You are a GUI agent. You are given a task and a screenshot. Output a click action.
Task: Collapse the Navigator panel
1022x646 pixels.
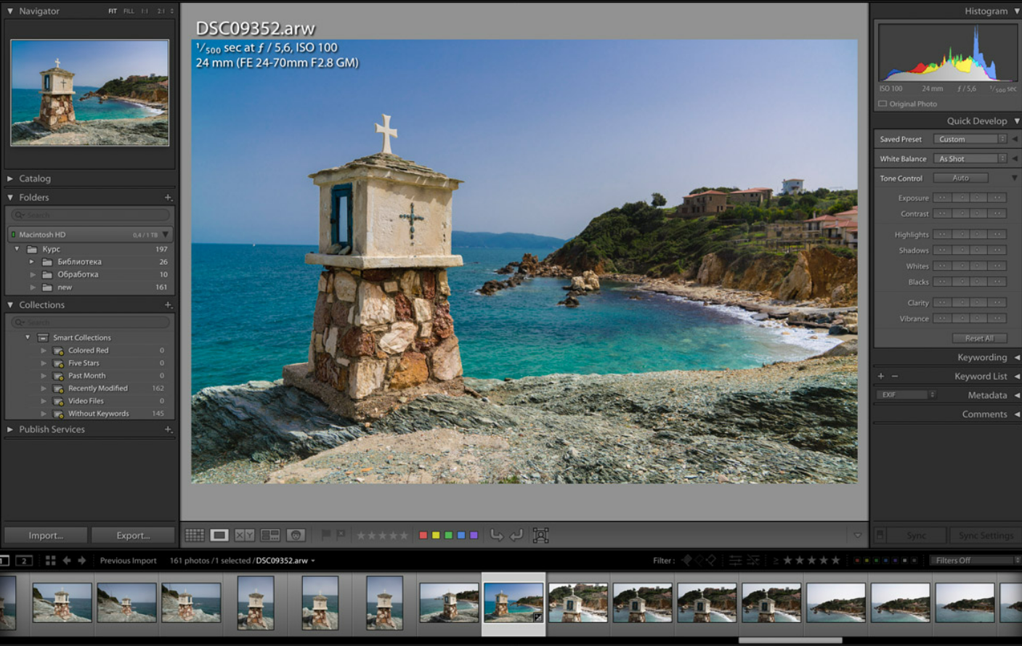[10, 11]
